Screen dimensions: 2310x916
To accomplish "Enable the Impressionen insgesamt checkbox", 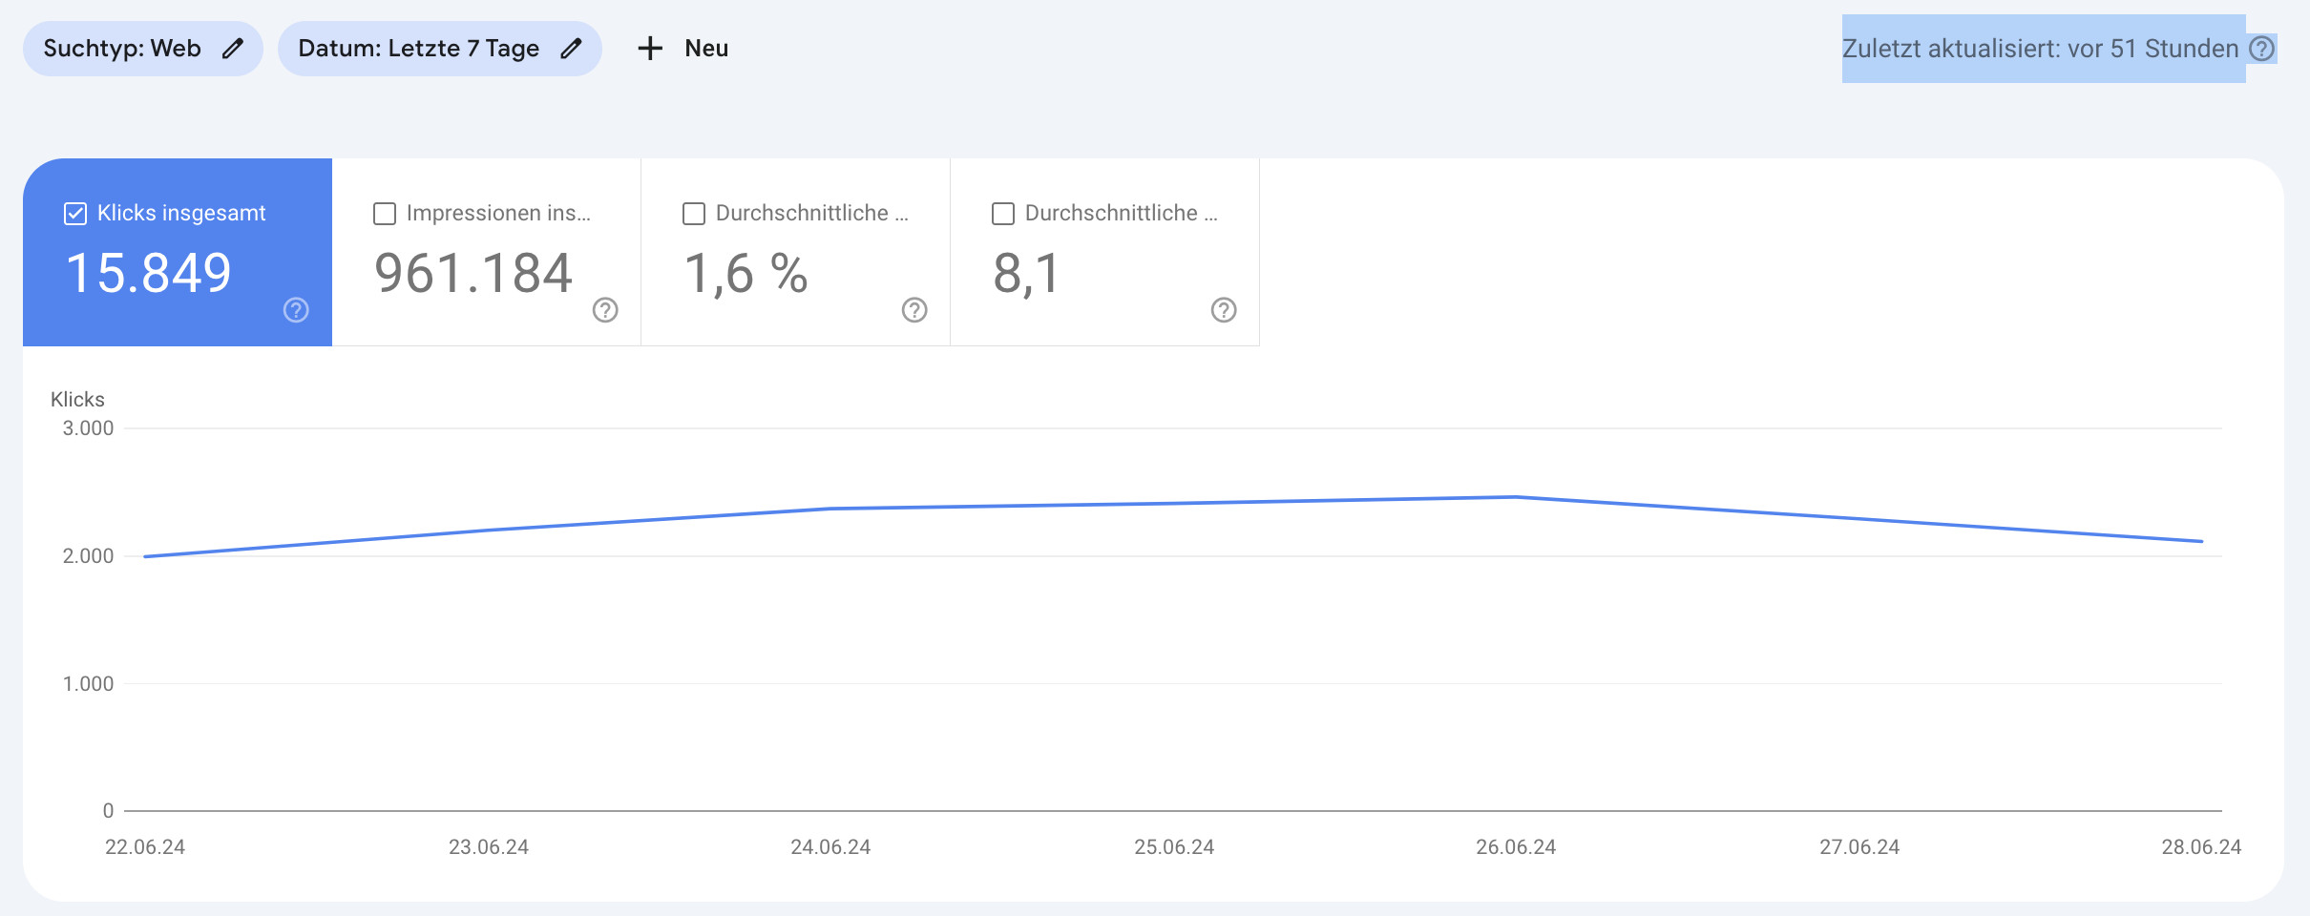I will 384,214.
